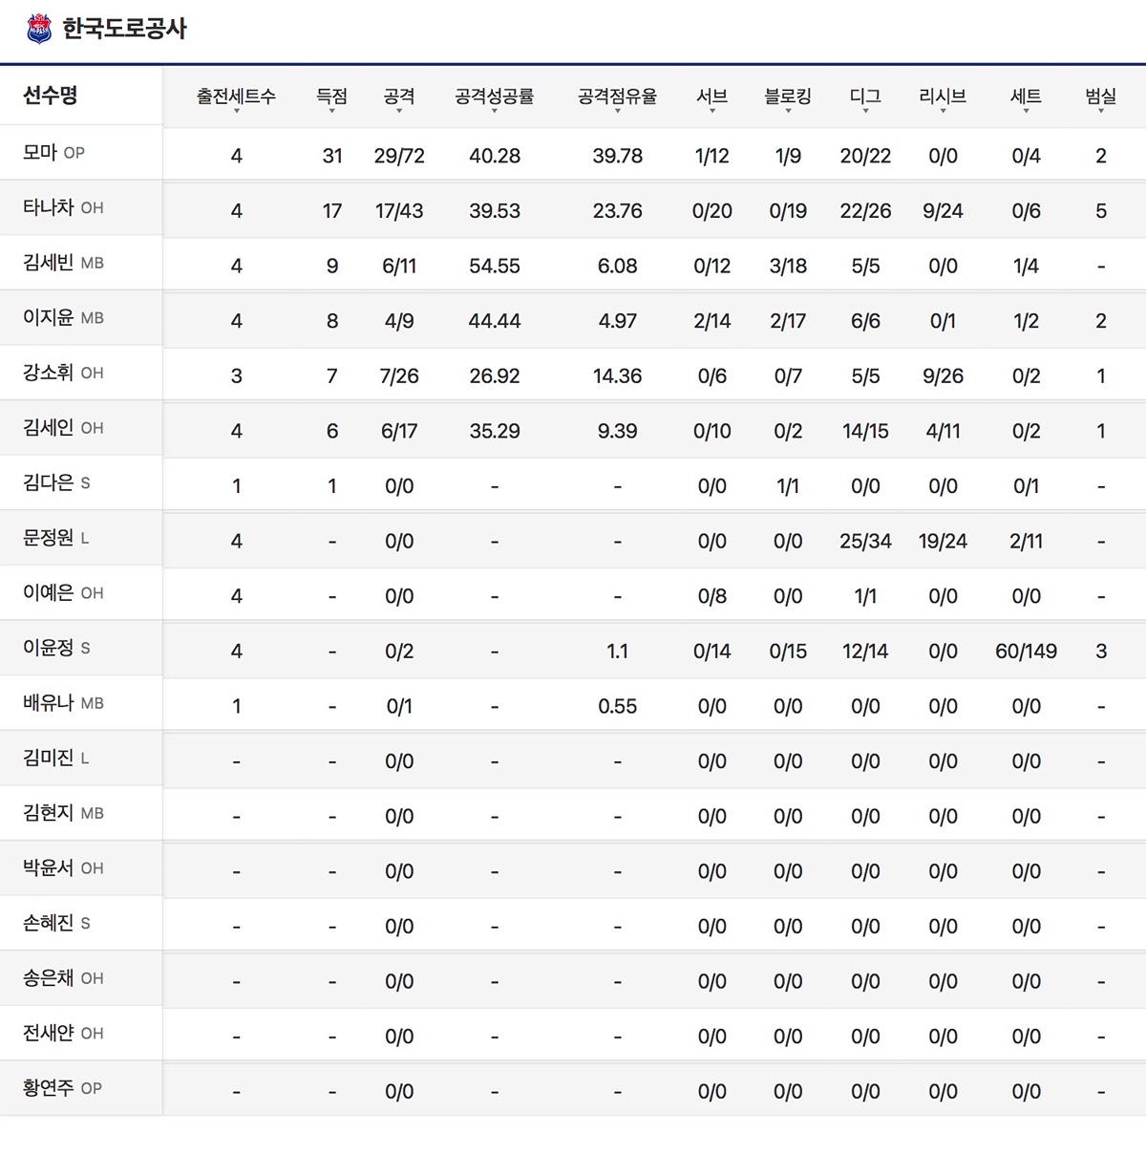
Task: Sort table by 세트 column
Action: 1026,97
